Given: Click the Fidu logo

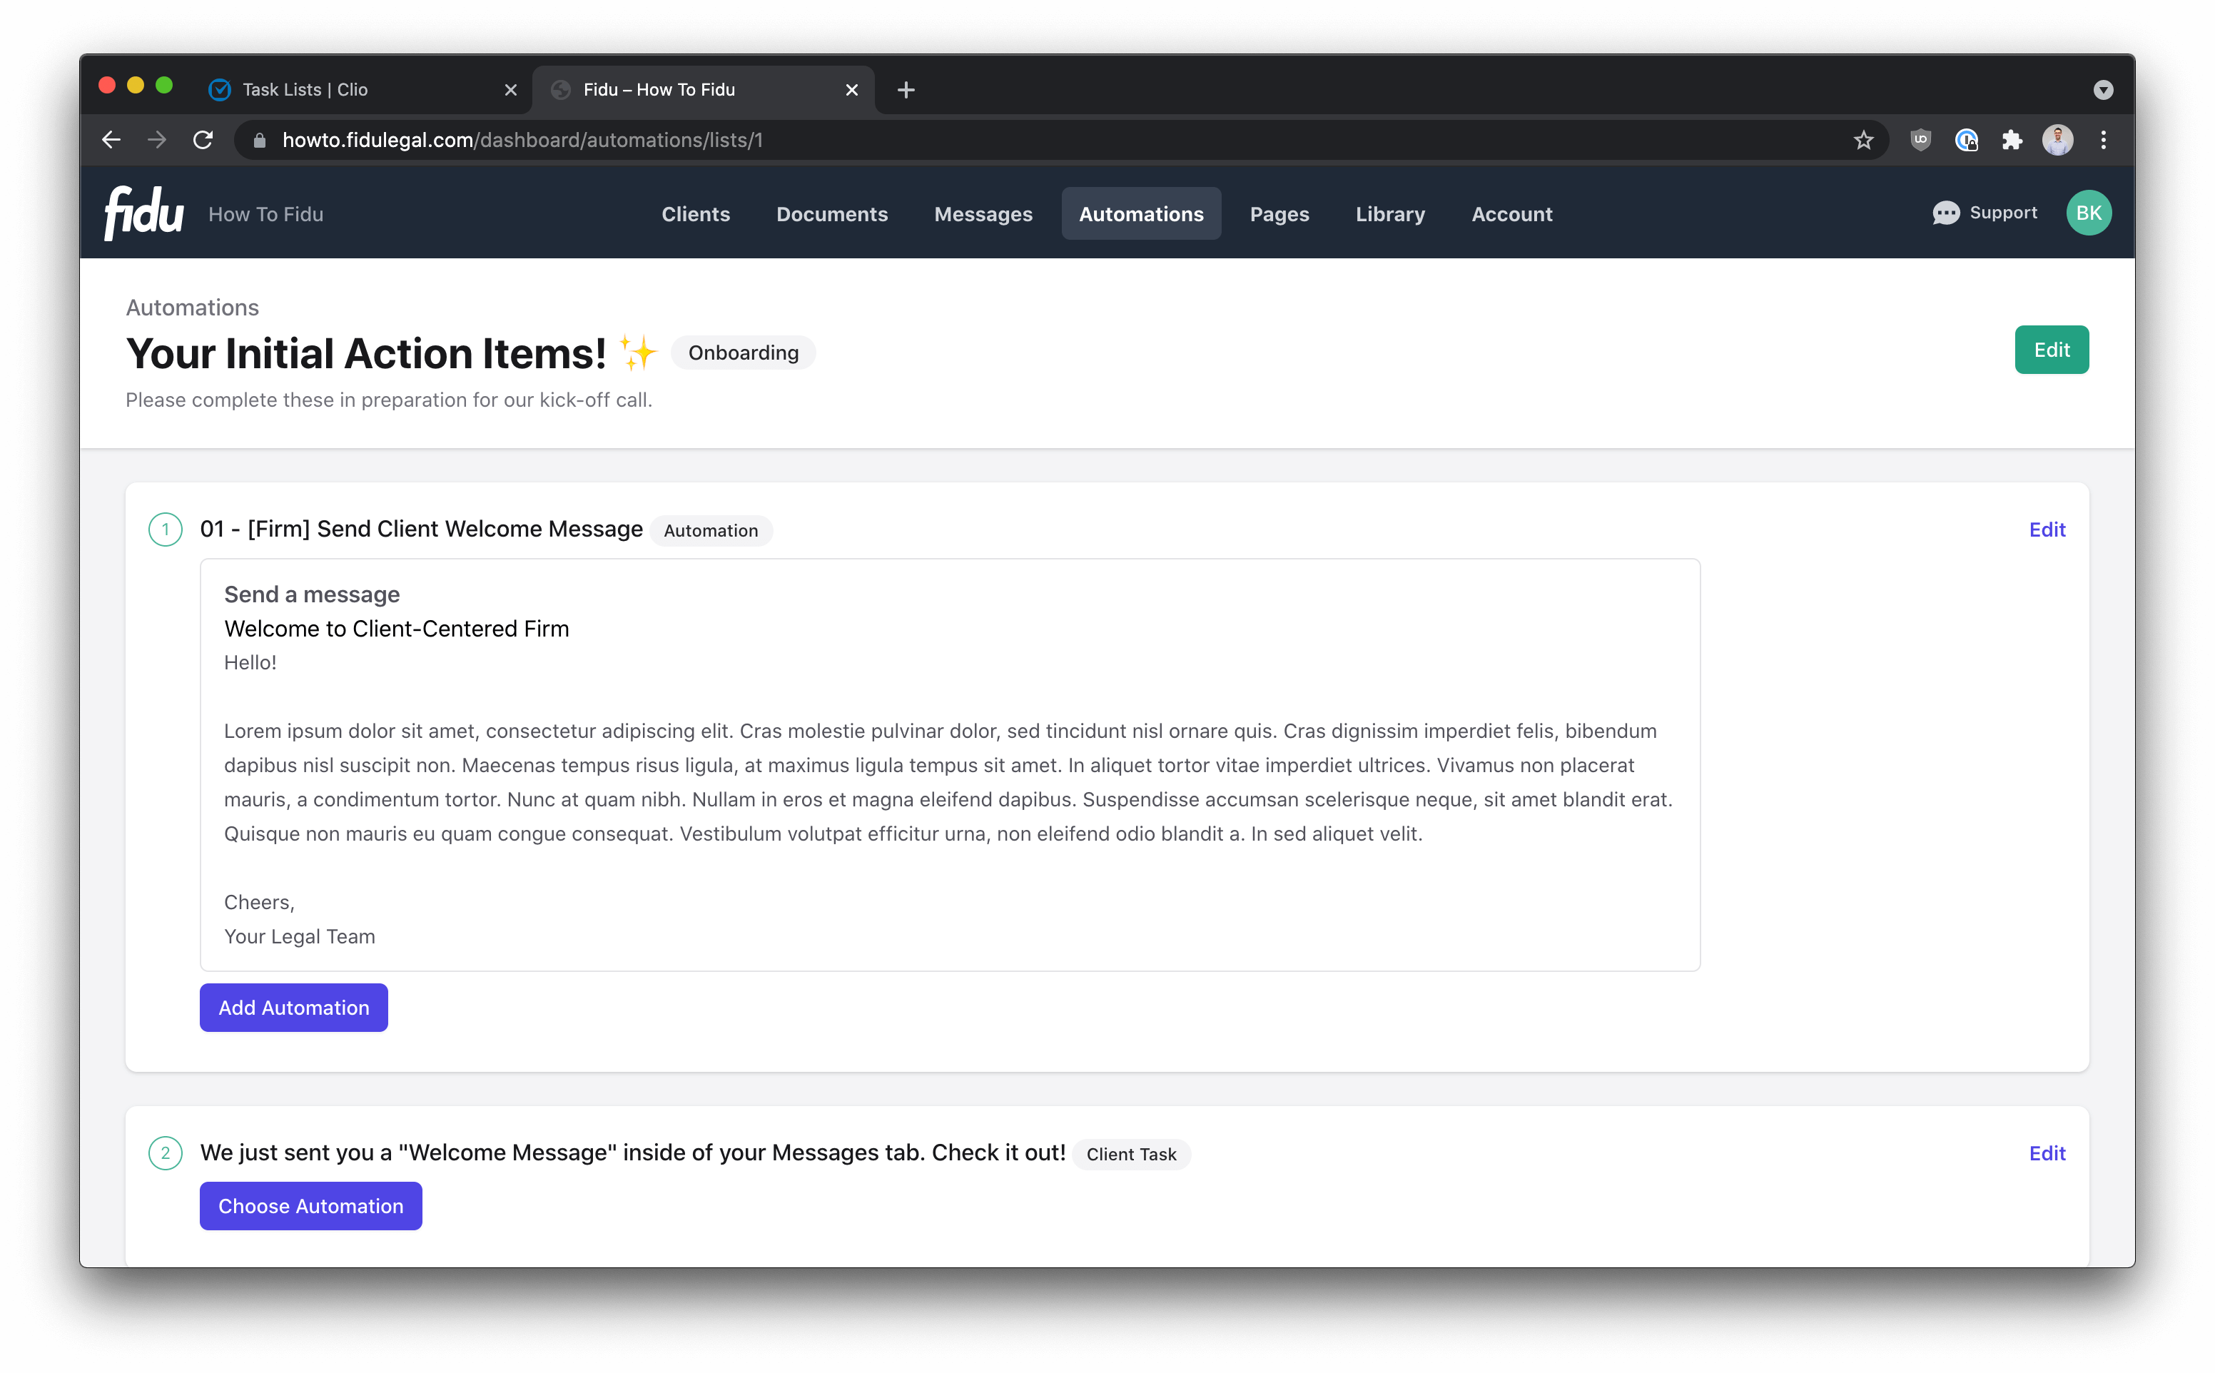Looking at the screenshot, I should [143, 213].
